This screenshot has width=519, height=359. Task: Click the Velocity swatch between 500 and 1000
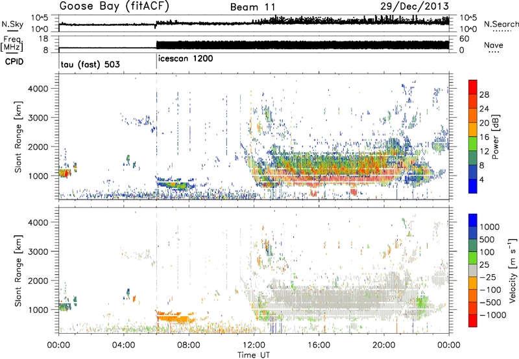[473, 233]
